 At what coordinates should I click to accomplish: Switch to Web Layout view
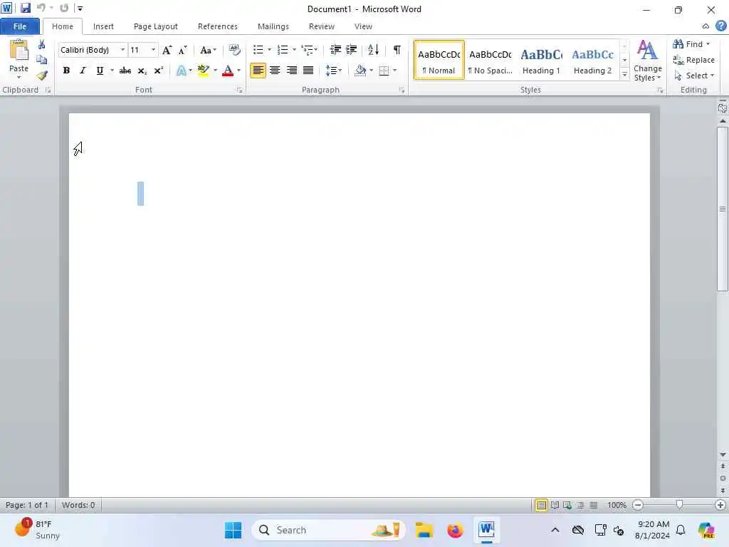coord(567,505)
